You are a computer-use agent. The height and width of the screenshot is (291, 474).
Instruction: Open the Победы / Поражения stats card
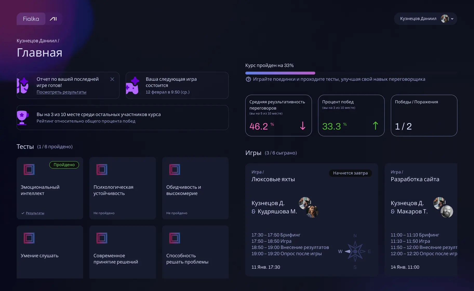pyautogui.click(x=424, y=116)
